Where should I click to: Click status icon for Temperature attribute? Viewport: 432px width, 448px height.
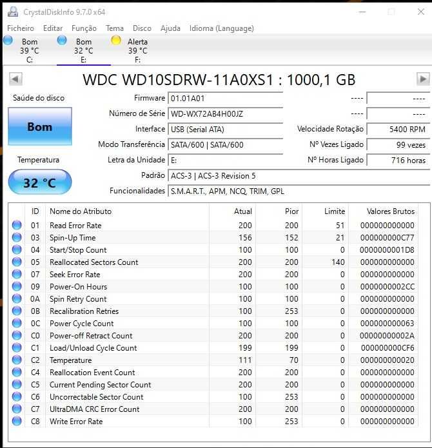click(17, 360)
